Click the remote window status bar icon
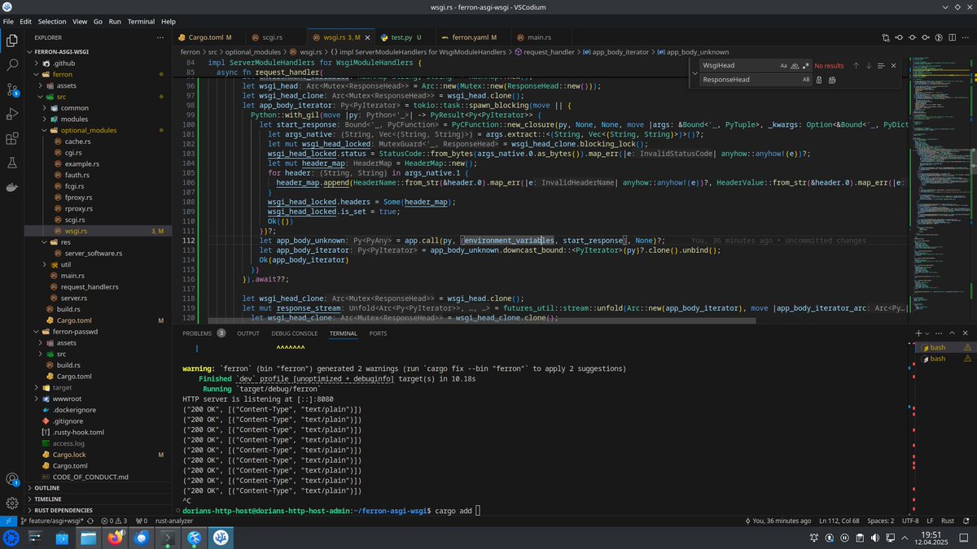Image resolution: width=977 pixels, height=549 pixels. (x=8, y=521)
